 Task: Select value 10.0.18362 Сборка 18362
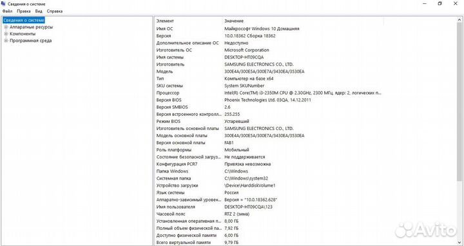click(250, 36)
